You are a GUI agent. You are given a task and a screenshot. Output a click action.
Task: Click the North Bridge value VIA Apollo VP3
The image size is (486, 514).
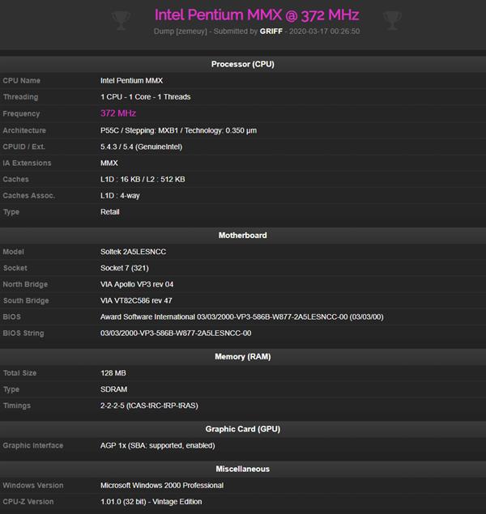[137, 284]
